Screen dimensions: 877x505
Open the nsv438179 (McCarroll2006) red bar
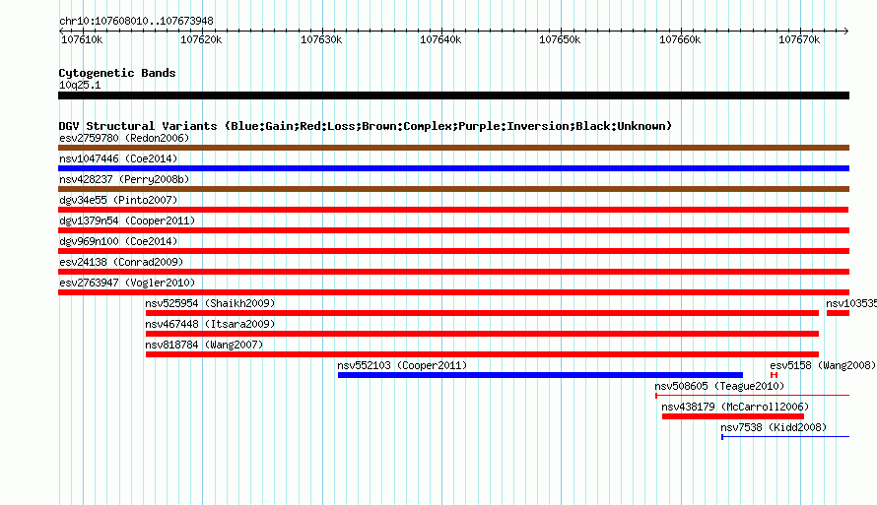pos(733,416)
